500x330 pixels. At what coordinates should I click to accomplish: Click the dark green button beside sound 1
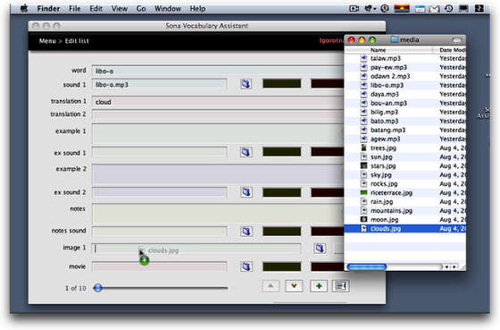click(282, 84)
